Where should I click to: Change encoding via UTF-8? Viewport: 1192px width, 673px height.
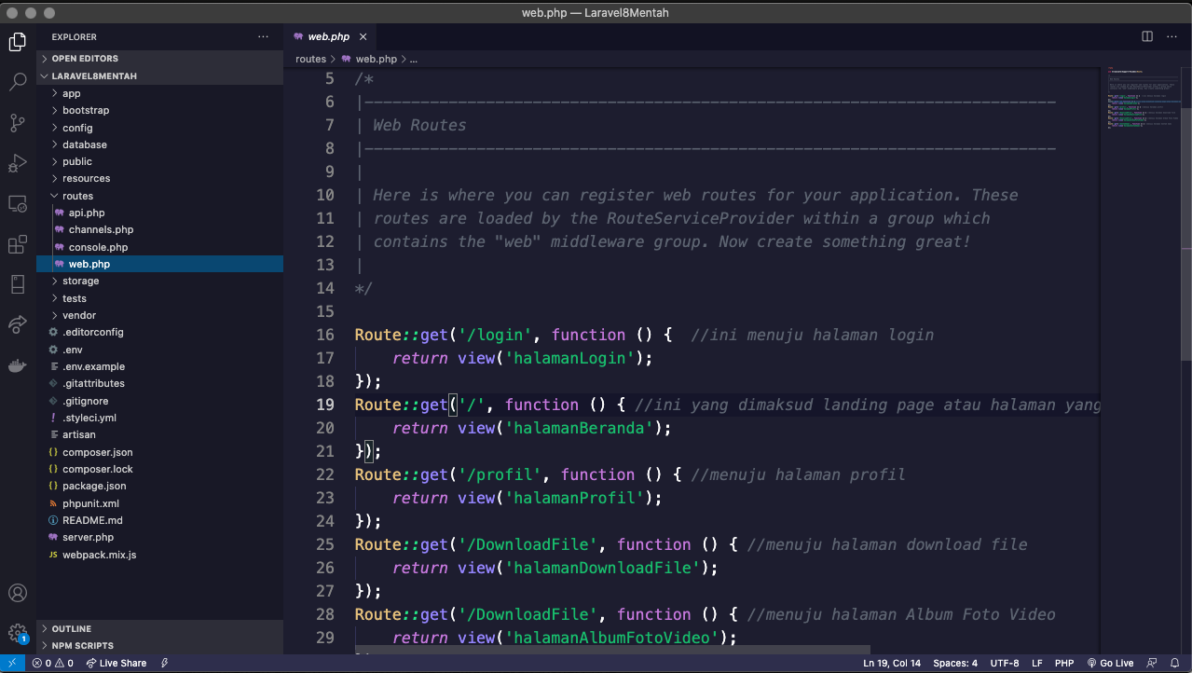[1005, 663]
